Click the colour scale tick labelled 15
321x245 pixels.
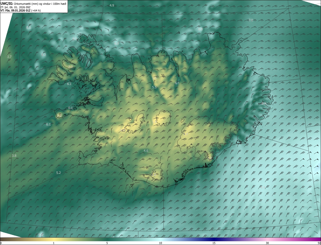(214, 243)
